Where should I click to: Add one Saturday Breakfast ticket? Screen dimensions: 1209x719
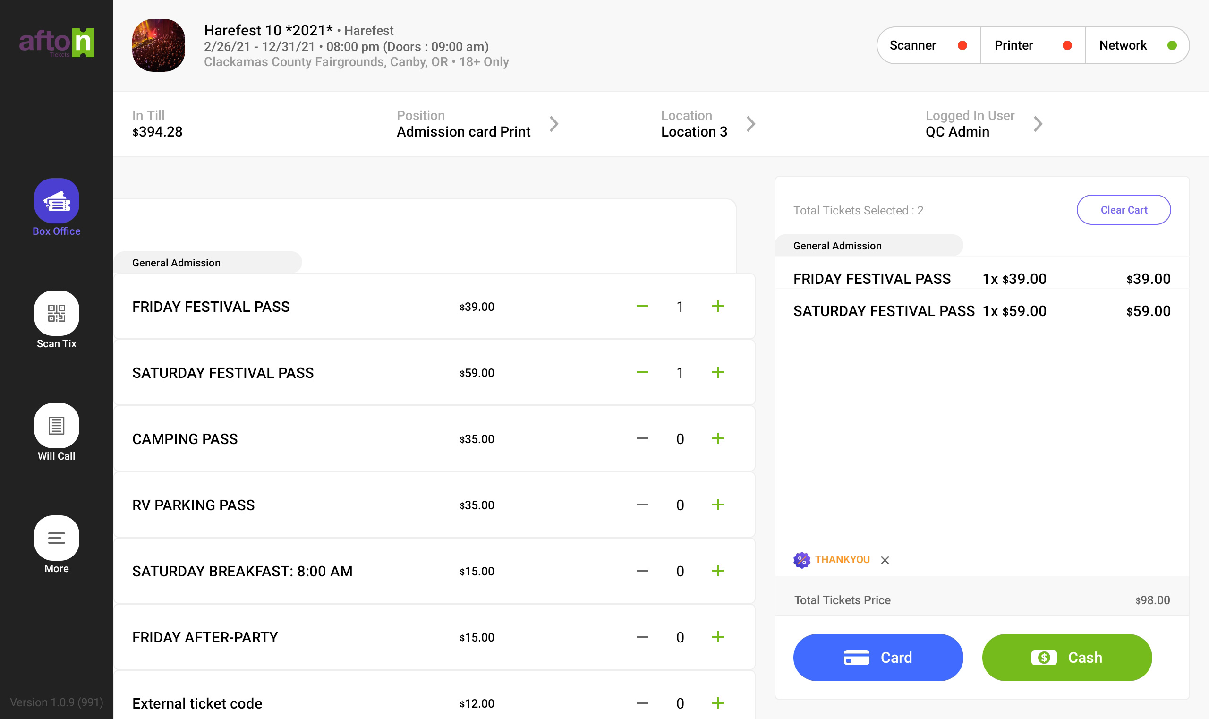pos(718,571)
